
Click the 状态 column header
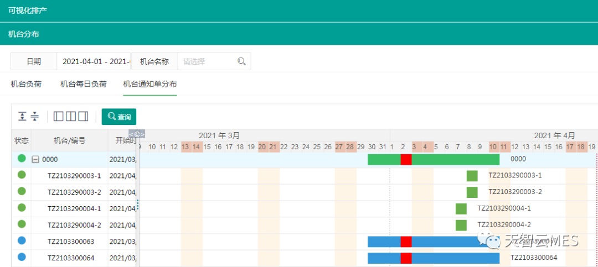click(22, 140)
